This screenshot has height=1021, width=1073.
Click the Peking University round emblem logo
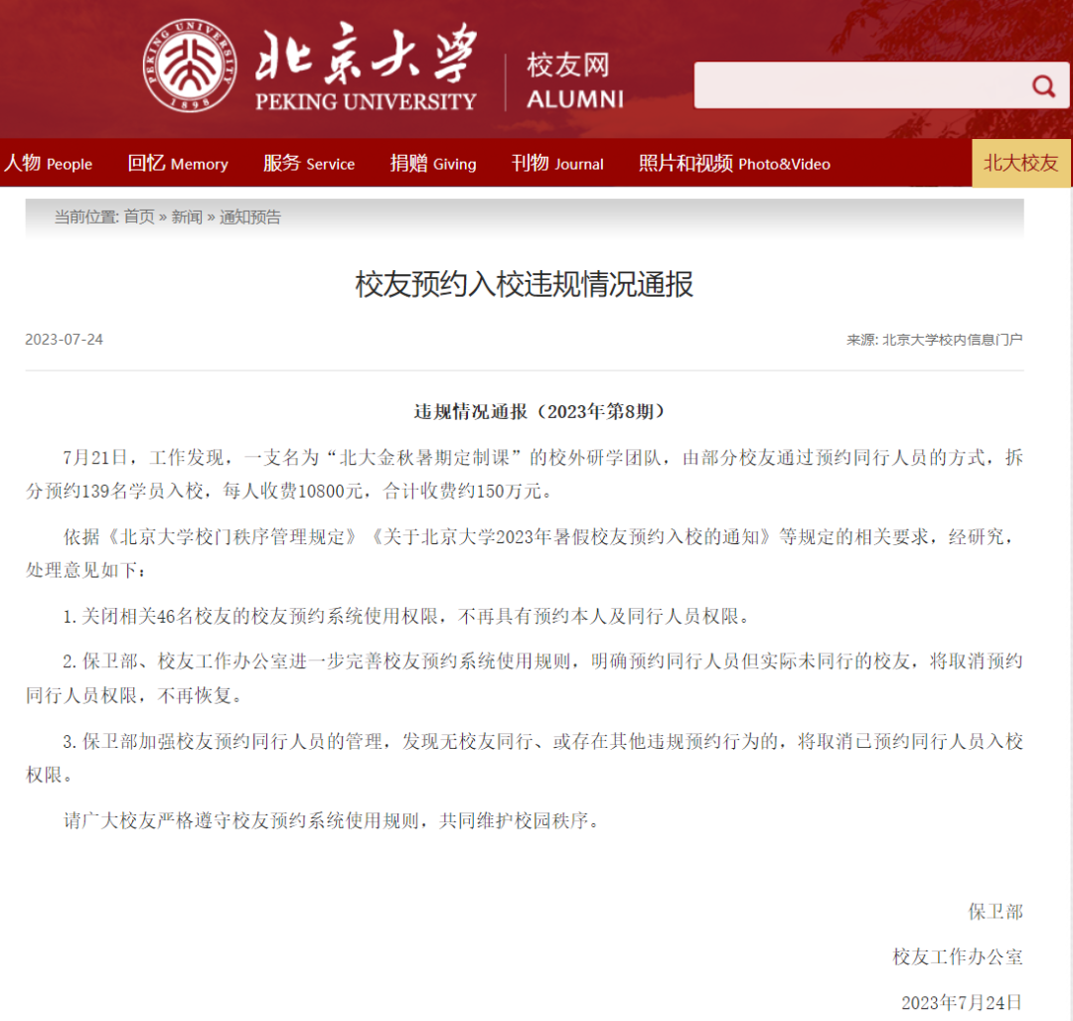coord(189,66)
